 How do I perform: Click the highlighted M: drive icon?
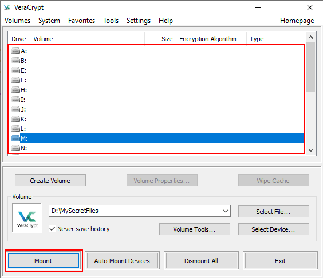tap(15, 138)
